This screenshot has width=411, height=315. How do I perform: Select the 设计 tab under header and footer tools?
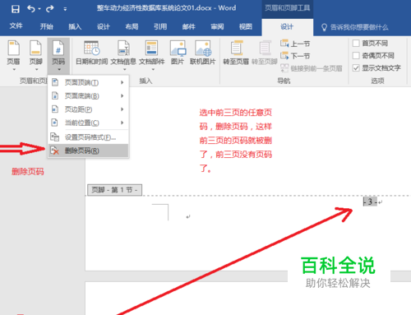[x=287, y=27]
